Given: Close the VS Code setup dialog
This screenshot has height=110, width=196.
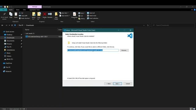Looking at the screenshot, I should pos(130,30).
